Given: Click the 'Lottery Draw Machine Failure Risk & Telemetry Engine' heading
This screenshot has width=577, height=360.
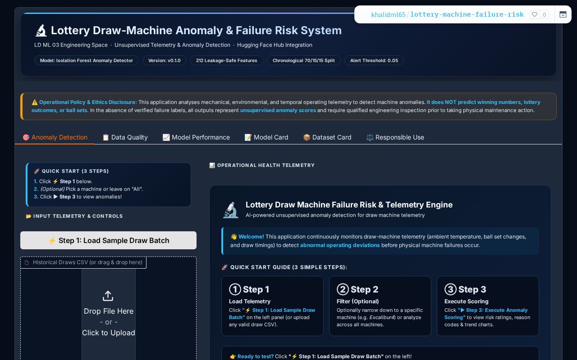Looking at the screenshot, I should (349, 205).
